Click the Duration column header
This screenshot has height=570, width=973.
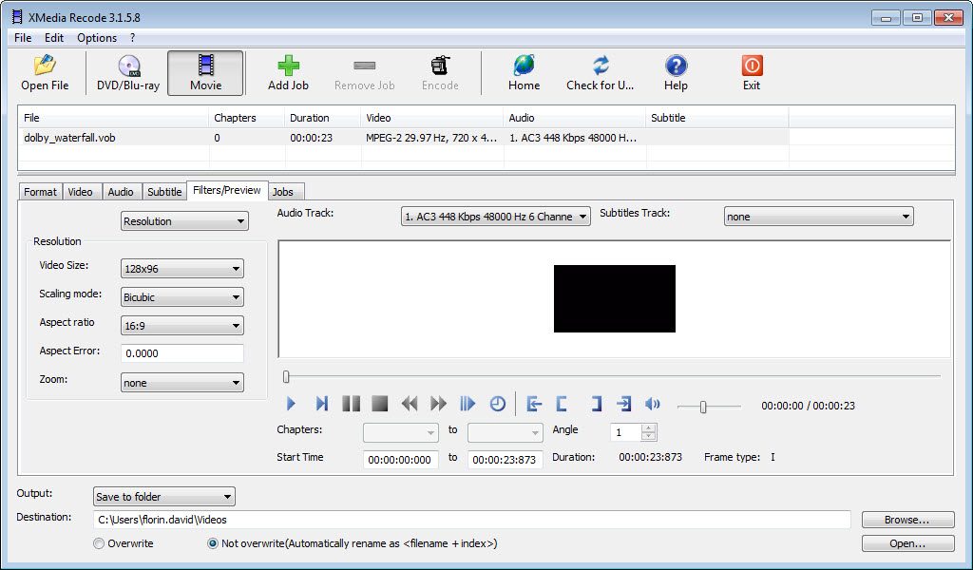point(322,118)
